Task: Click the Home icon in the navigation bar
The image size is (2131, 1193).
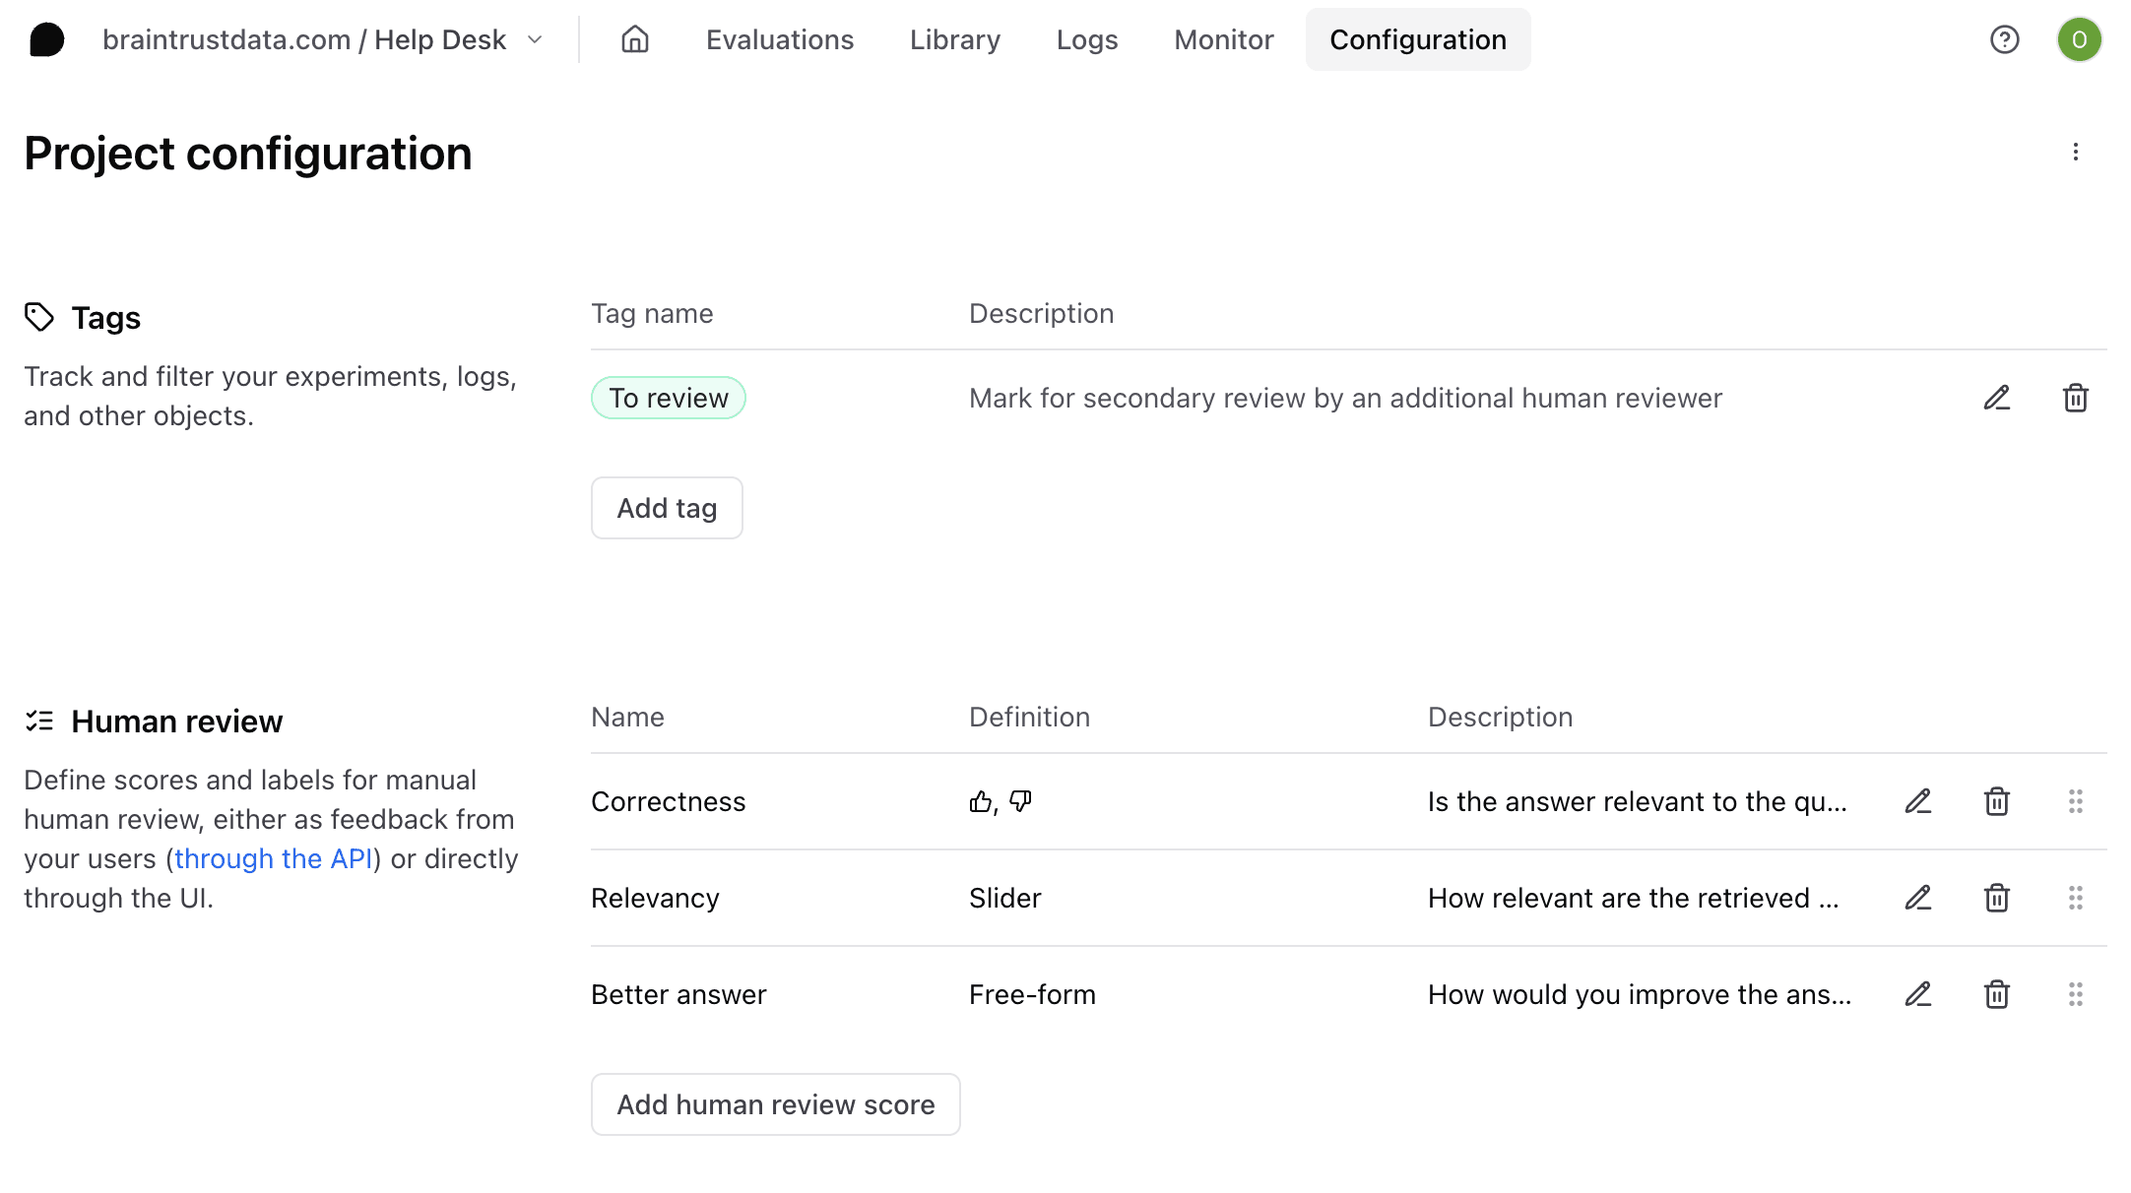Action: pyautogui.click(x=634, y=39)
